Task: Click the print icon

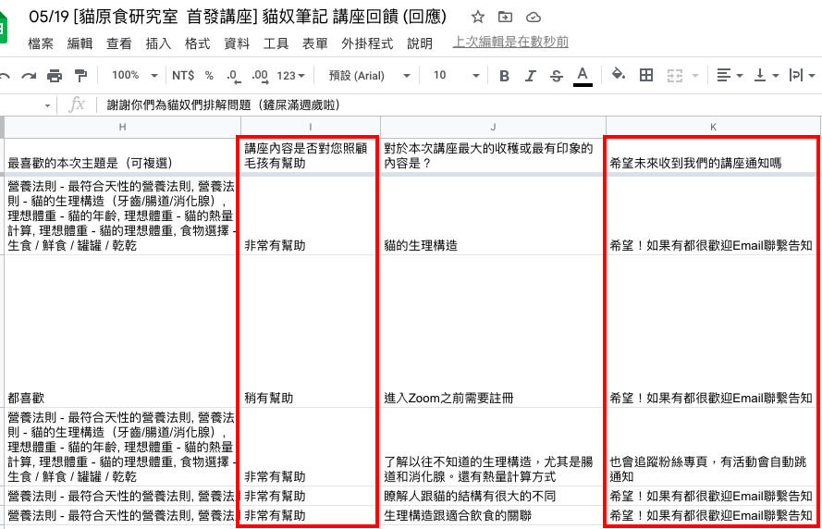Action: pos(55,75)
